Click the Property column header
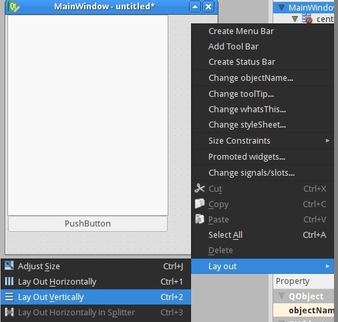This screenshot has width=338, height=322. 303,281
